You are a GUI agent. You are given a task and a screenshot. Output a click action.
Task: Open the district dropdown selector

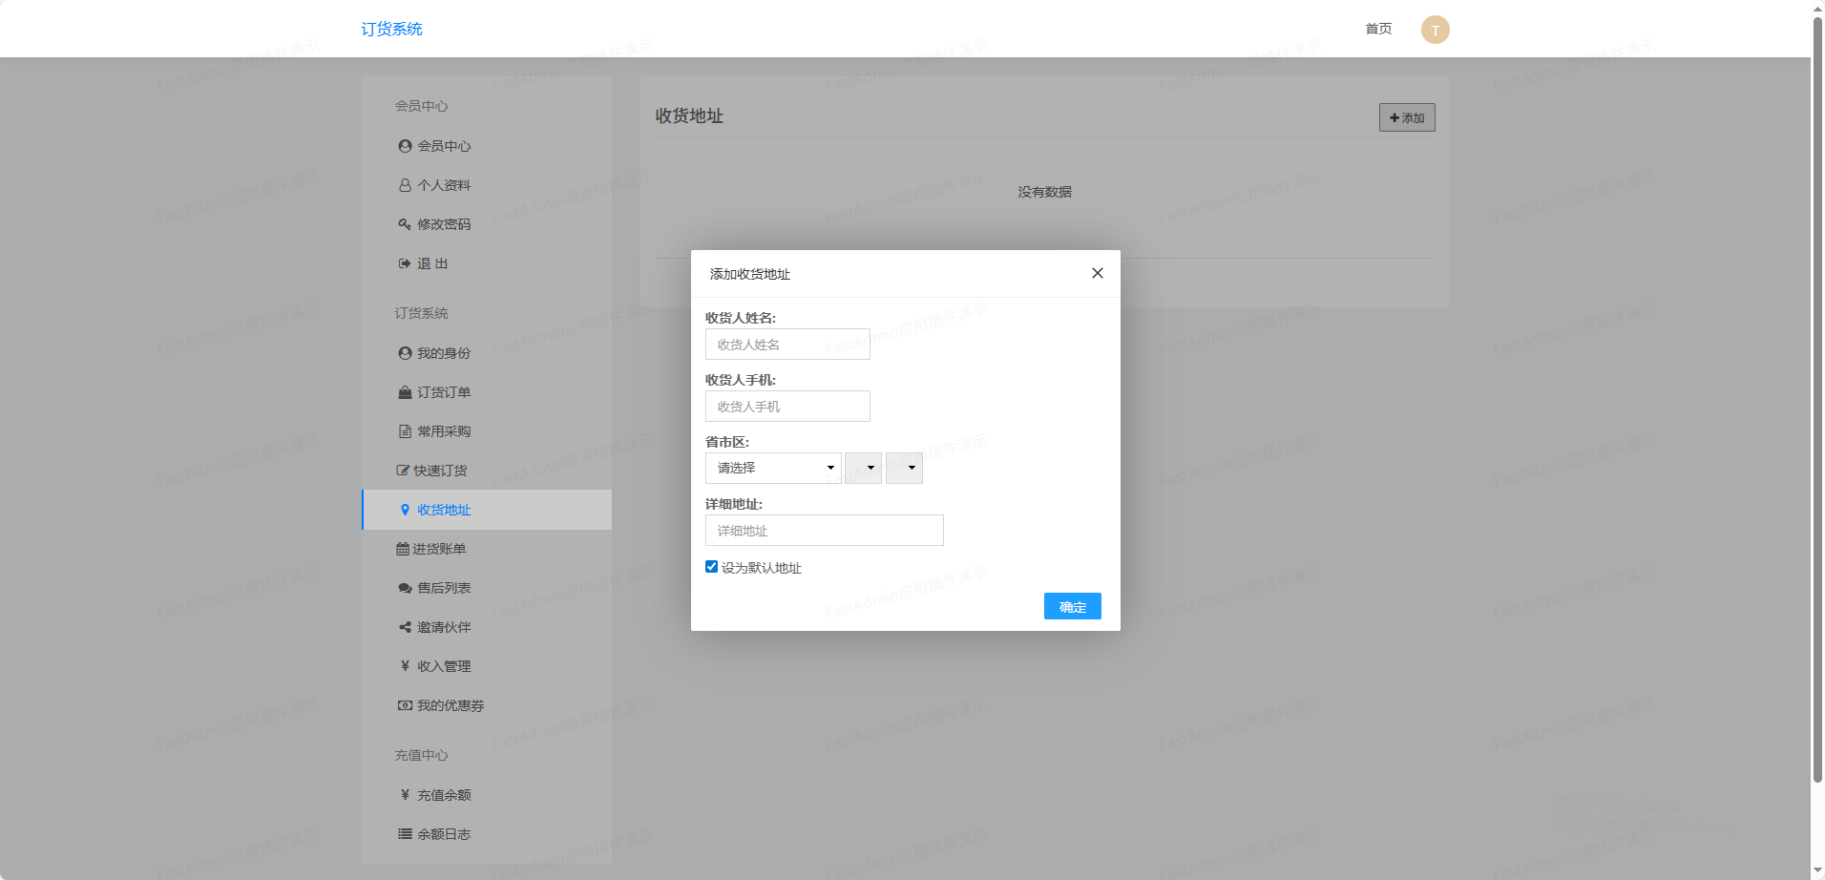pos(904,468)
